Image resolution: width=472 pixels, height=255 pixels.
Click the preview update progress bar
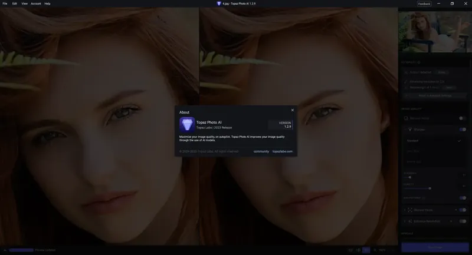click(21, 250)
